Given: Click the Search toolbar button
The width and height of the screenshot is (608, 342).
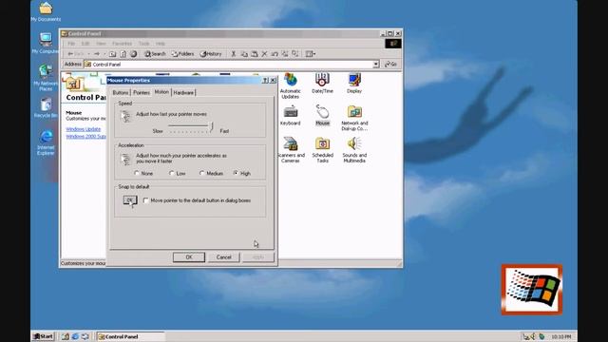Looking at the screenshot, I should (155, 54).
